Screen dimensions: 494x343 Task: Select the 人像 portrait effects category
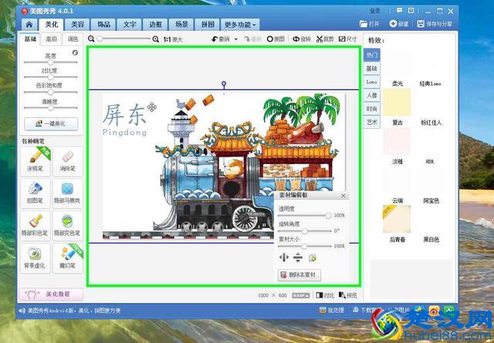[372, 95]
